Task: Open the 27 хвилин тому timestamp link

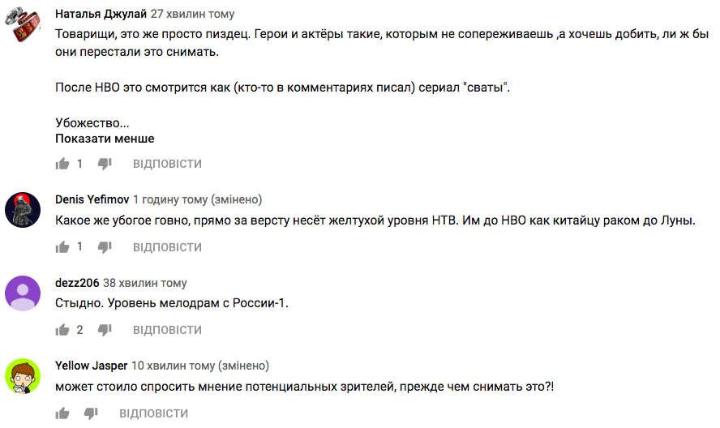Action: pos(192,15)
